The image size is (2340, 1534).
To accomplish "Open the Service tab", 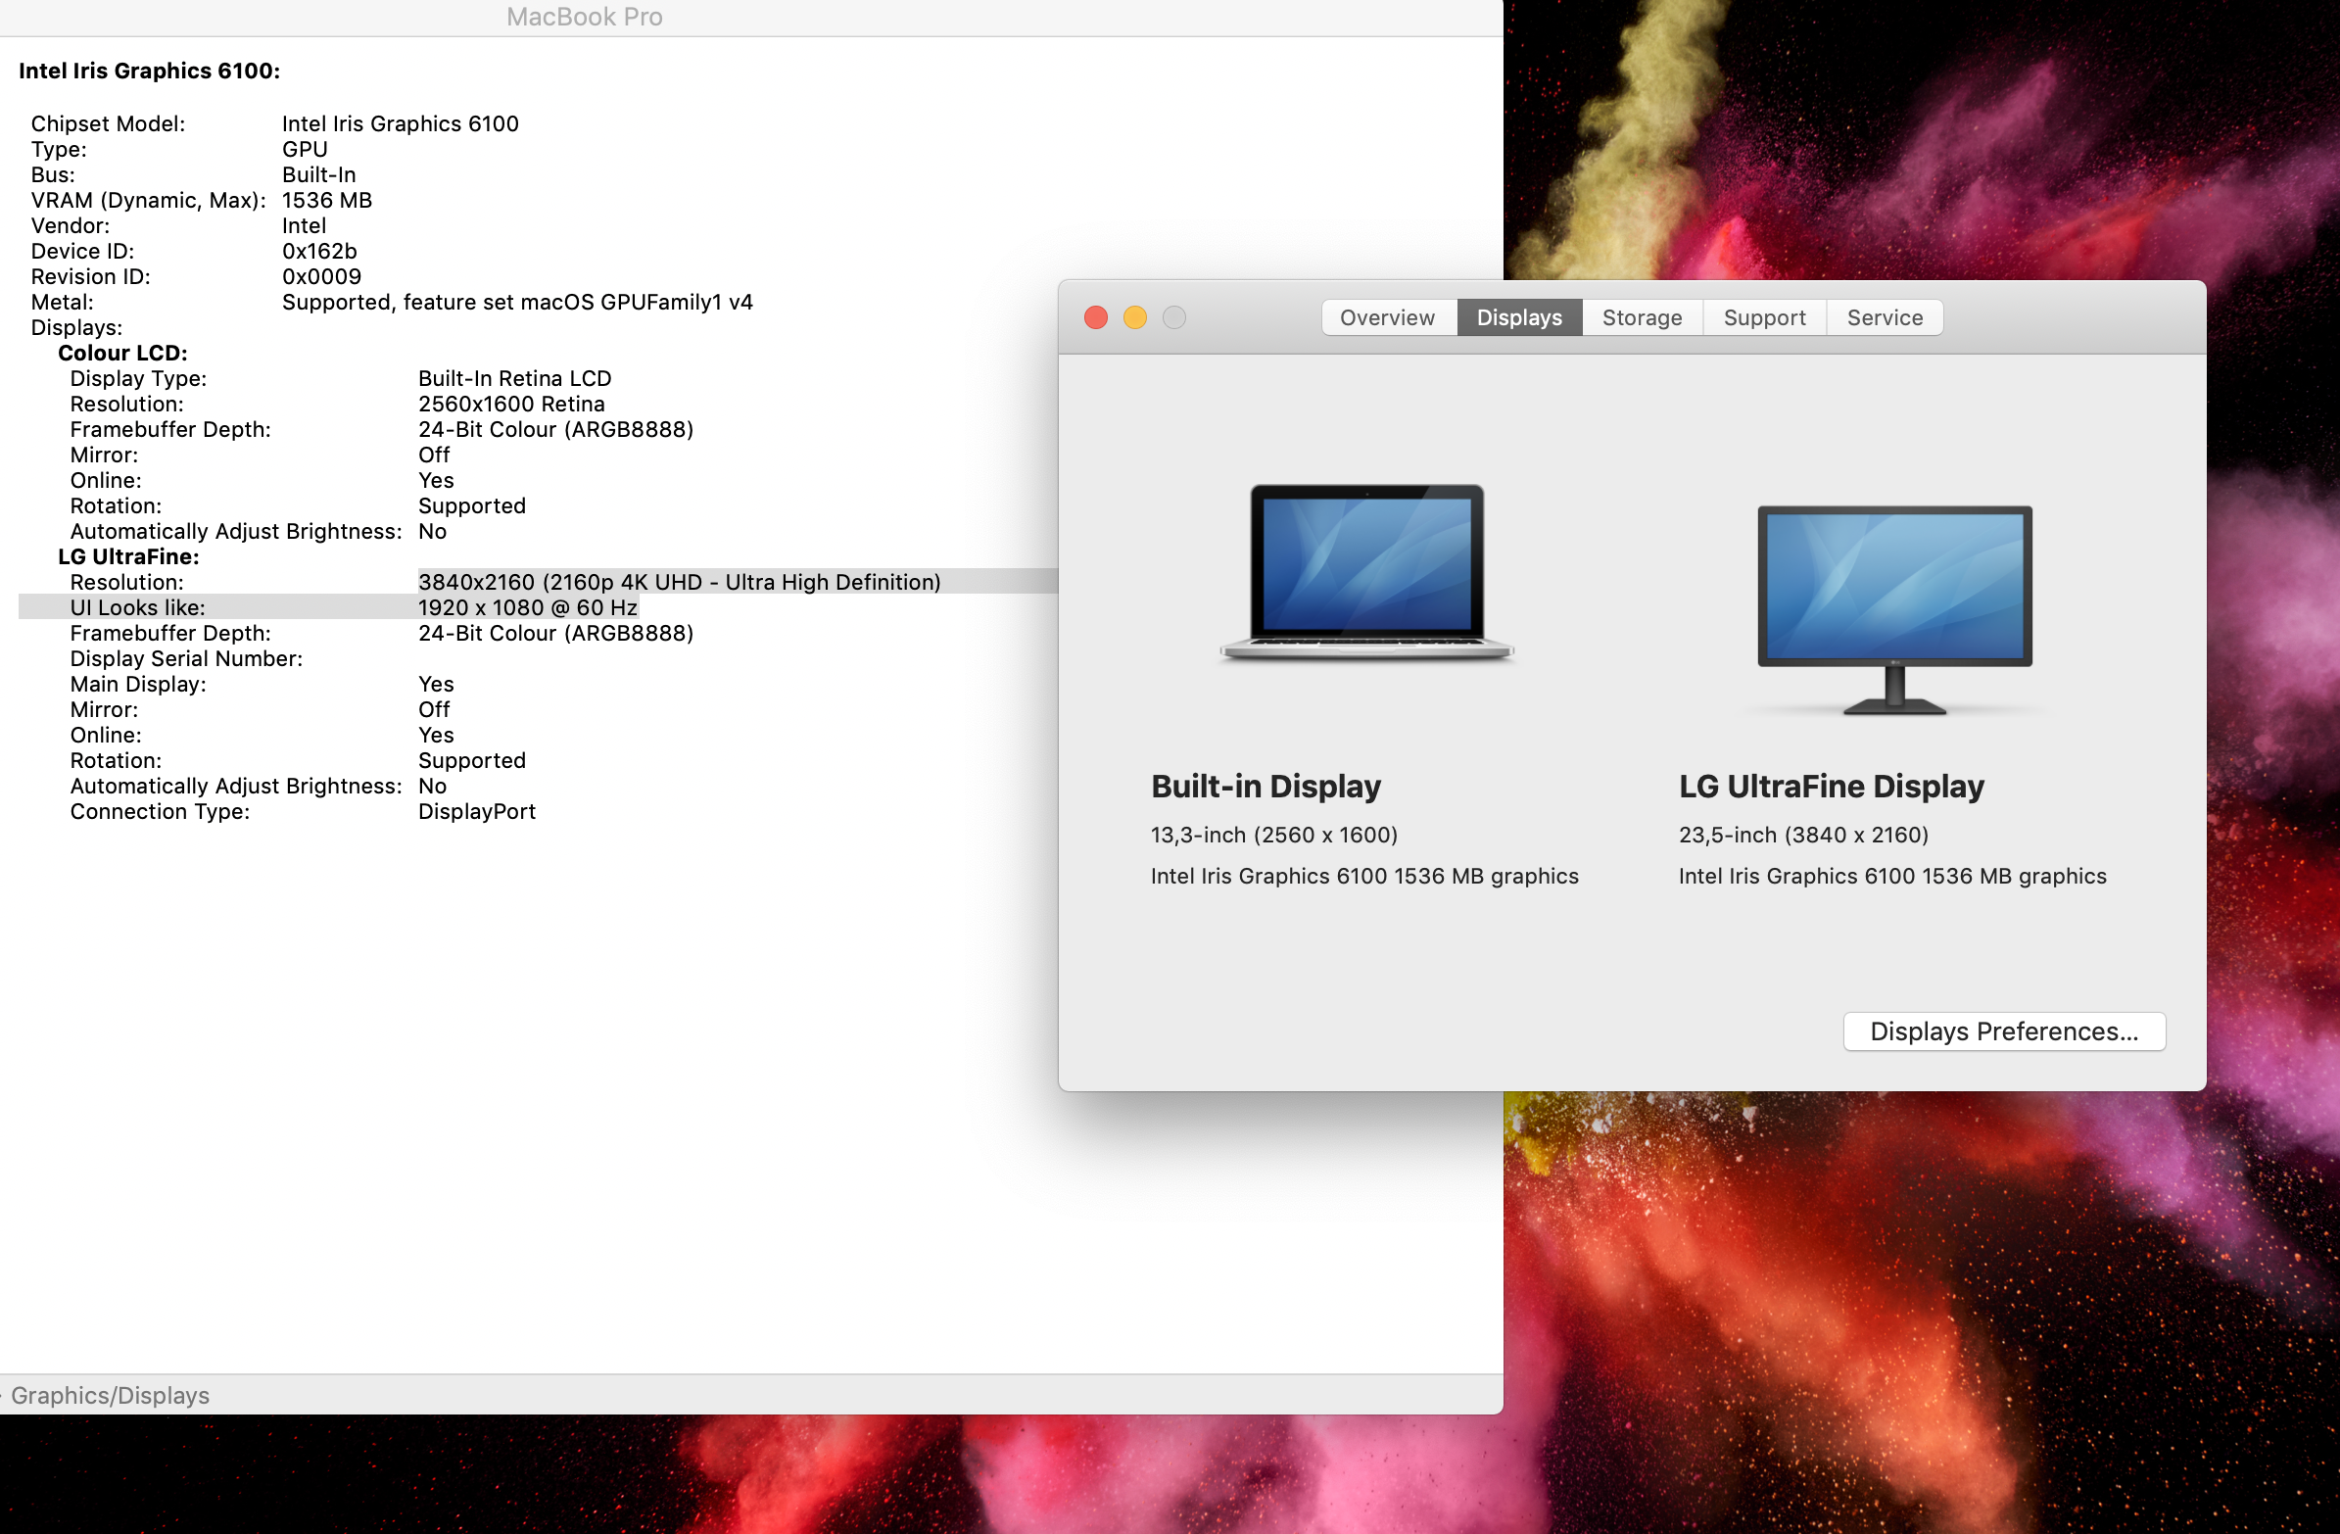I will [x=1884, y=317].
